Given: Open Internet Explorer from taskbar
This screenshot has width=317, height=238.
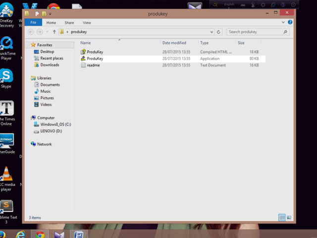Looking at the screenshot, I should [x=20, y=235].
